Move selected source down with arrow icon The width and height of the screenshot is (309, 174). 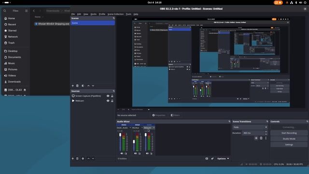click(x=93, y=159)
